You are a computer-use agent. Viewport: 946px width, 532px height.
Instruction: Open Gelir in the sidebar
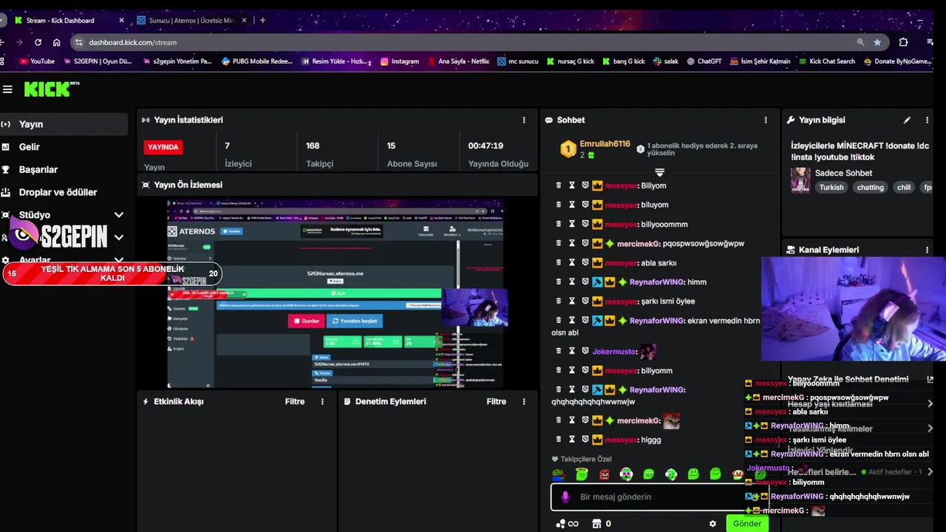(64, 147)
